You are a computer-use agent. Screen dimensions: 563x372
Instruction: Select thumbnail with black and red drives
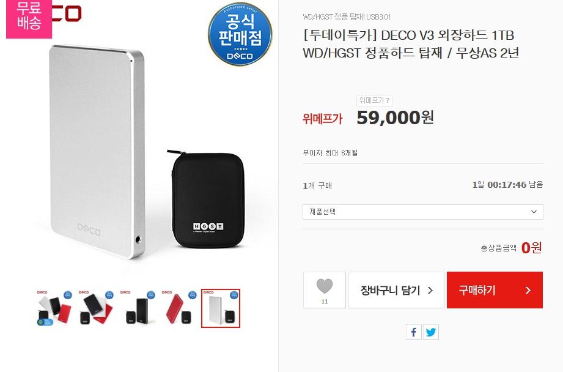96,308
